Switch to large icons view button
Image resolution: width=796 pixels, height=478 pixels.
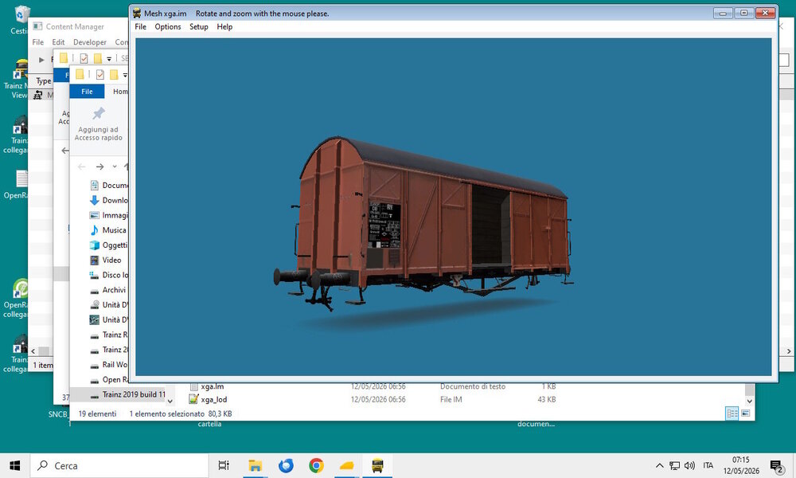pyautogui.click(x=745, y=413)
